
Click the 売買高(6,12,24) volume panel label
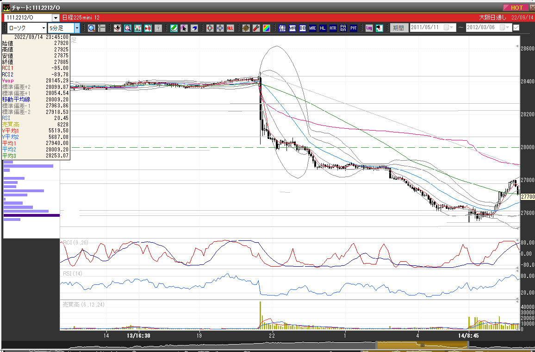pos(83,305)
